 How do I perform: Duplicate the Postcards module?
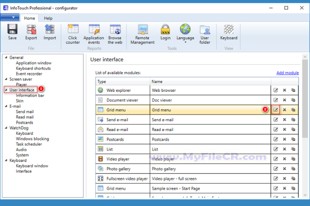[293, 139]
